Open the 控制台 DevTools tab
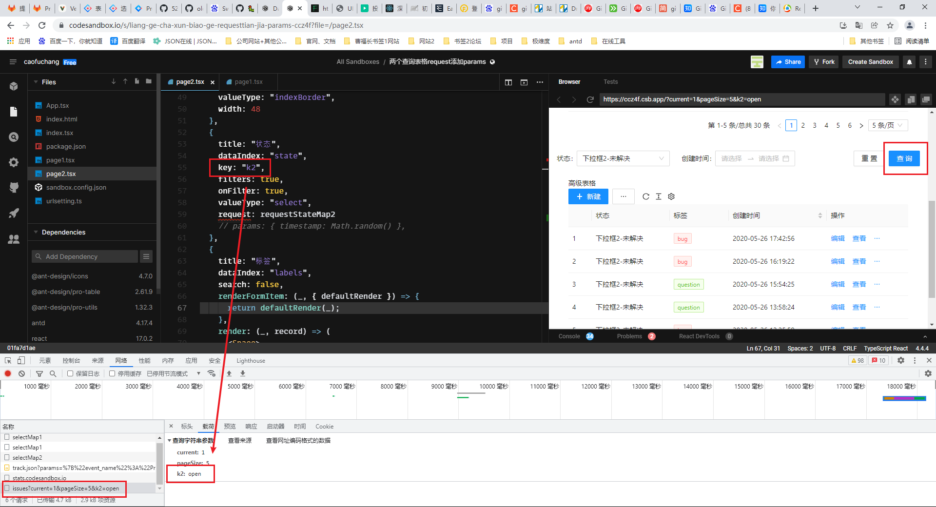This screenshot has width=936, height=507. coord(71,360)
